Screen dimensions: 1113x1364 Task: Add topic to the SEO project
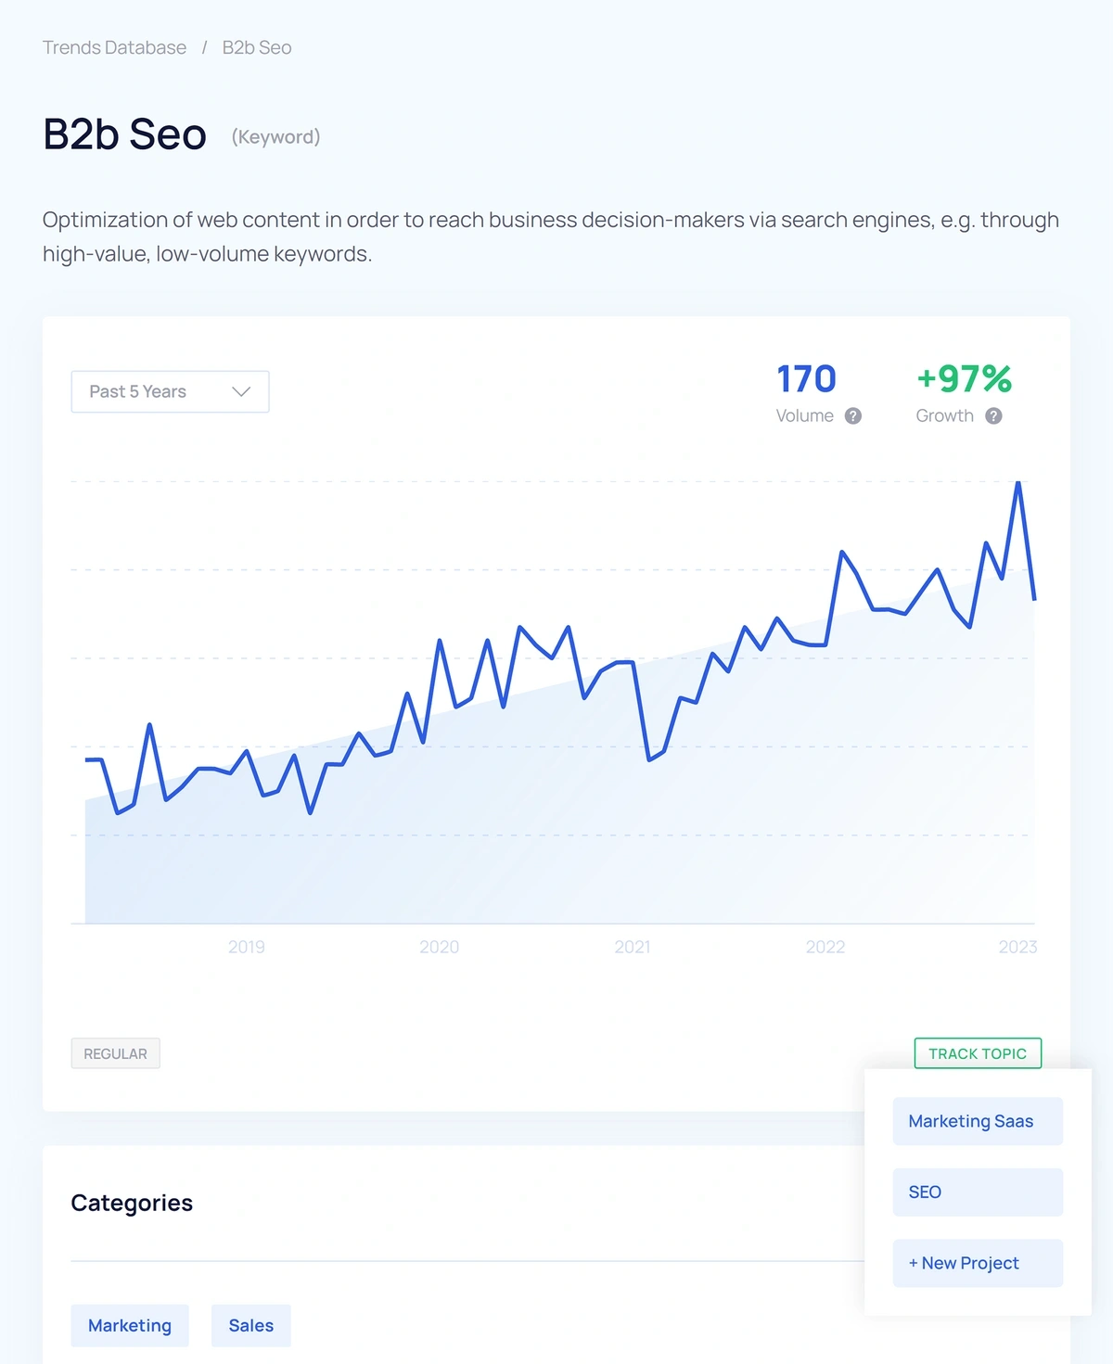[977, 1192]
